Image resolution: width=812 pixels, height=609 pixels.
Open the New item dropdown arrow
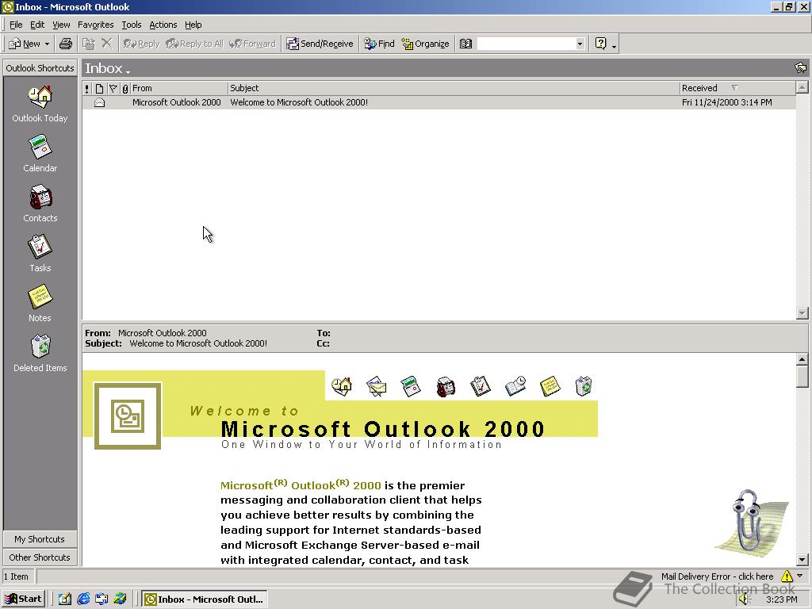click(x=47, y=44)
